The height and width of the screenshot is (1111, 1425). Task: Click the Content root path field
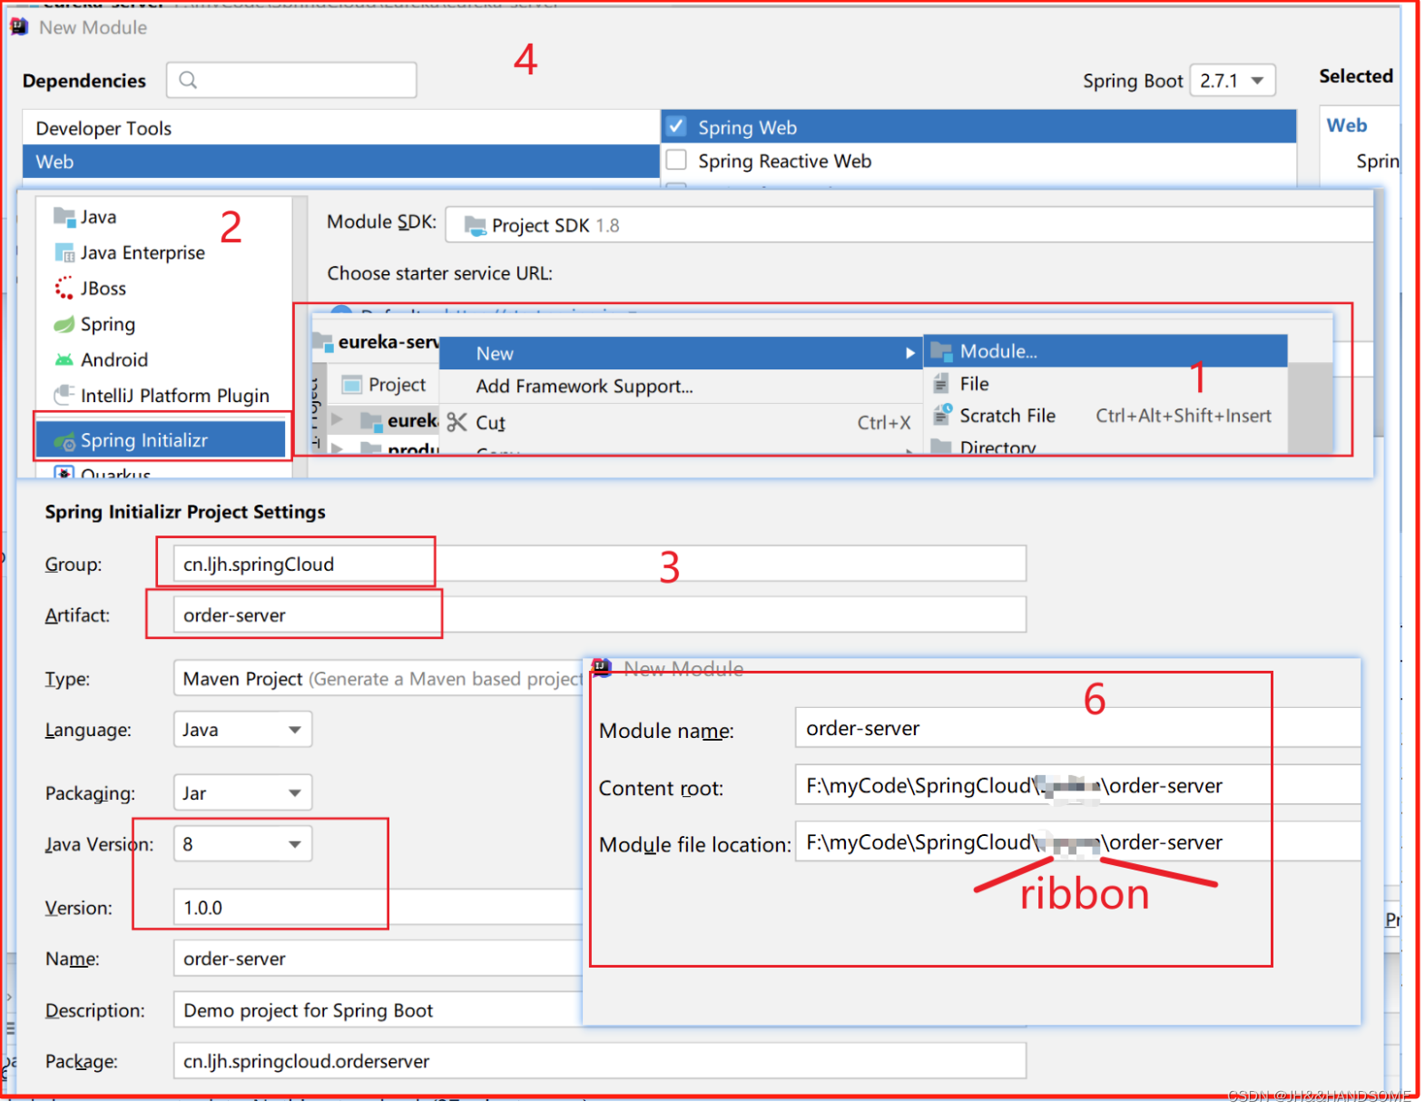(1077, 785)
